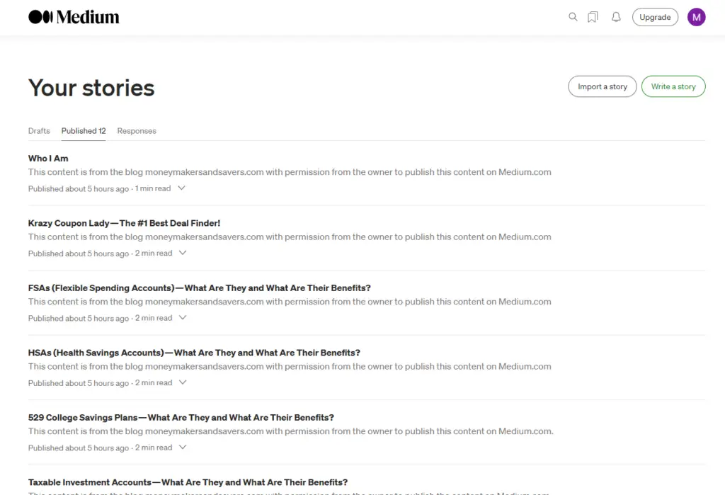The height and width of the screenshot is (495, 725).
Task: Expand options chevron for Who I Am
Action: tap(182, 188)
